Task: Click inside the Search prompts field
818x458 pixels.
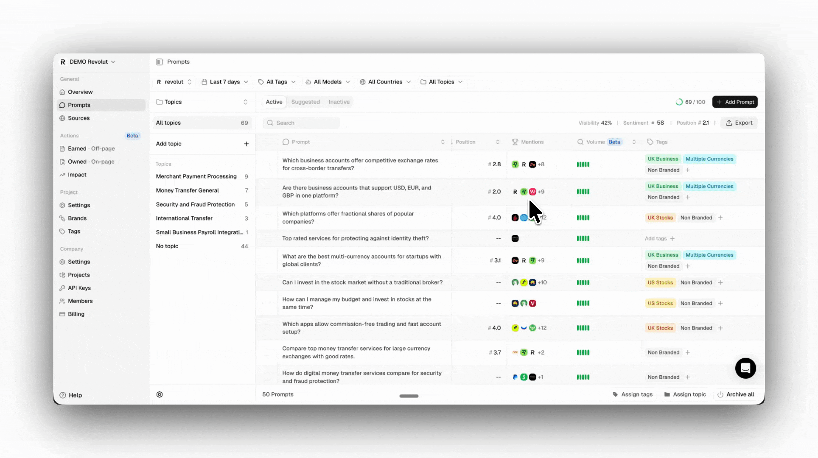Action: coord(301,123)
